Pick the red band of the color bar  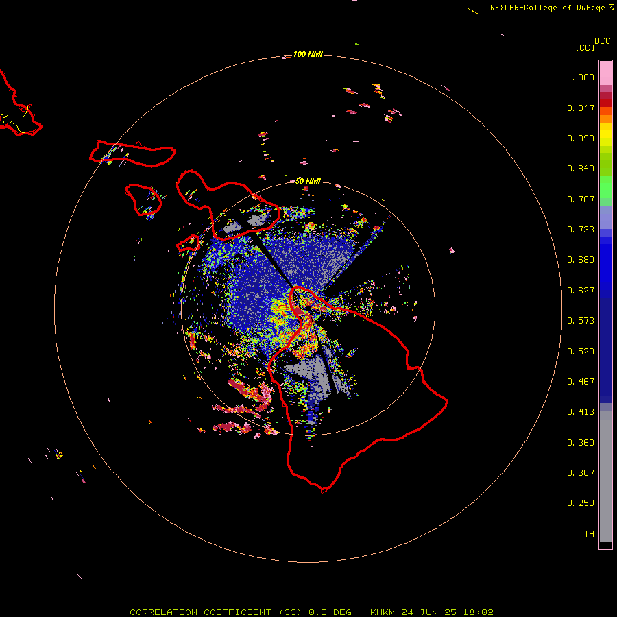605,103
